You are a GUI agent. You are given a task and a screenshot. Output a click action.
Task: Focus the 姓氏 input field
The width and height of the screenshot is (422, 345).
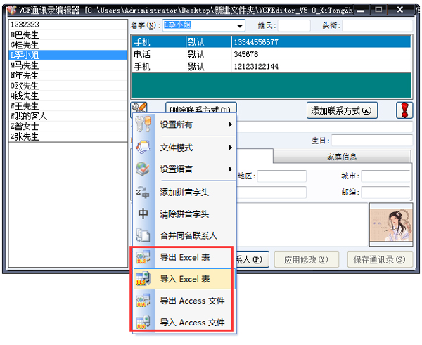293,25
